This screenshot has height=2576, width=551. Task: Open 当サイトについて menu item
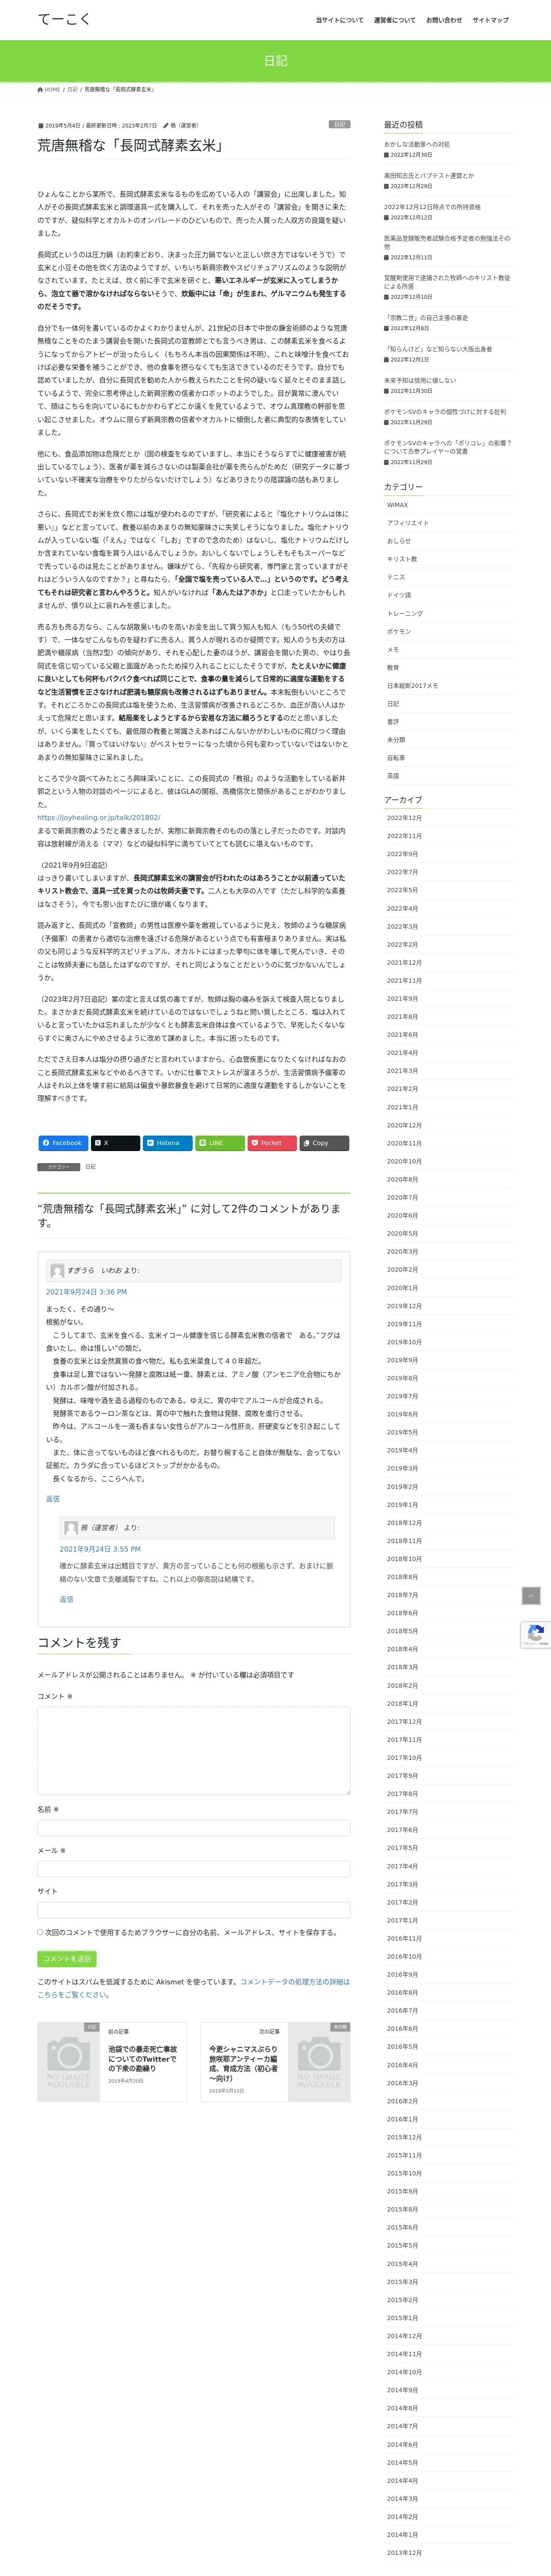[339, 20]
